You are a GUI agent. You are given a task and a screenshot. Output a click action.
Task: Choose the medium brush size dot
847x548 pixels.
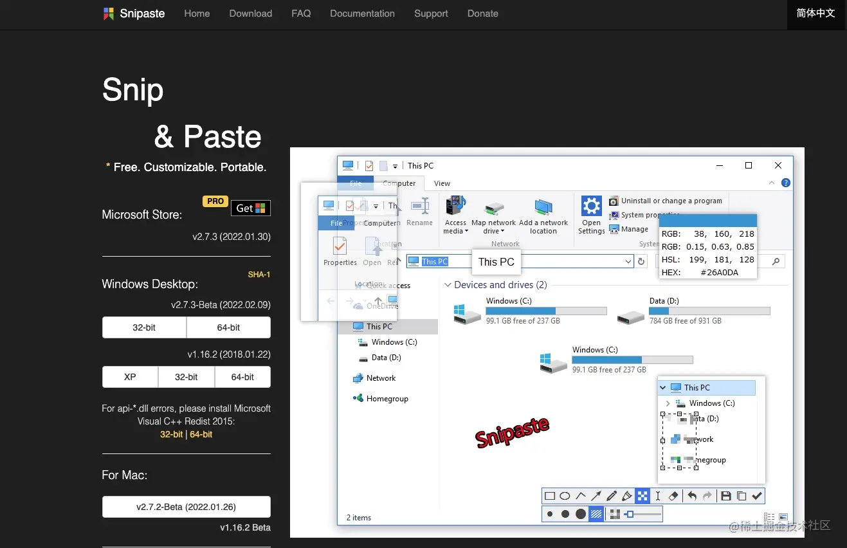565,514
